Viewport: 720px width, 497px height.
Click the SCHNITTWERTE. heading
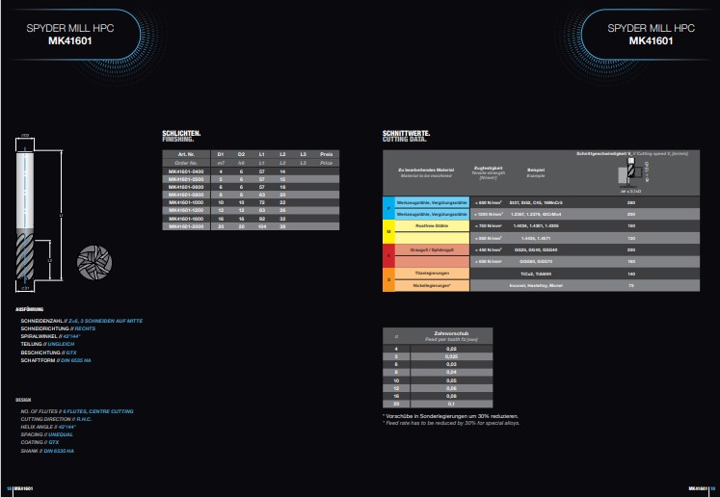[x=406, y=134]
